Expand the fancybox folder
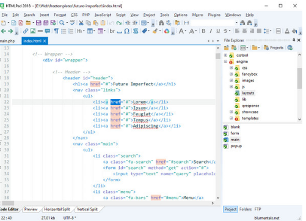 231,74
